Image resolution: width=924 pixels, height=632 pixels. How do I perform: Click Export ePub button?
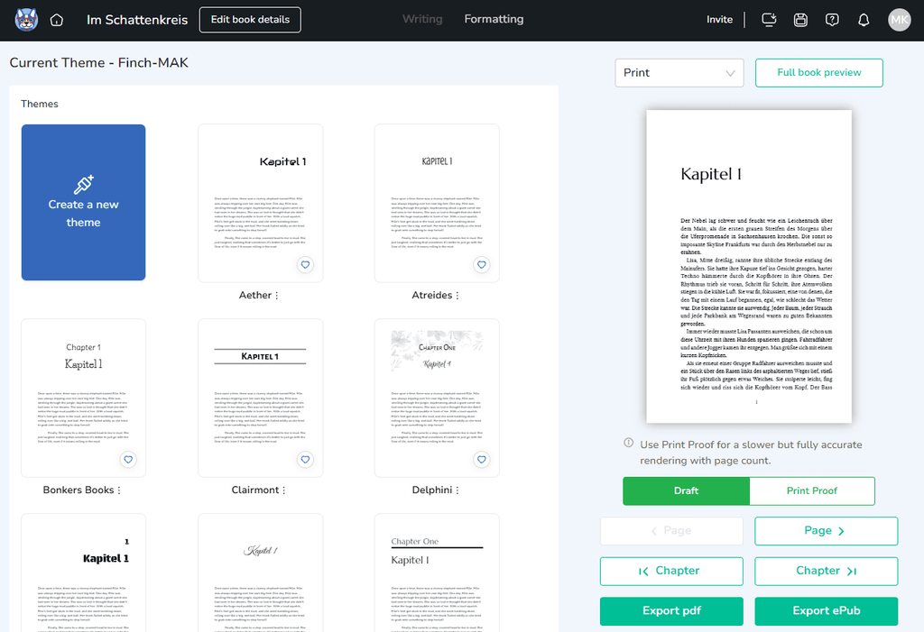click(x=826, y=610)
